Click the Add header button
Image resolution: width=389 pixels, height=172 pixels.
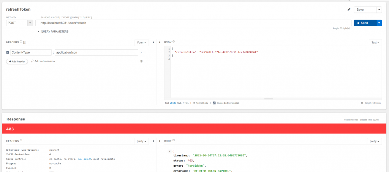[x=17, y=62]
